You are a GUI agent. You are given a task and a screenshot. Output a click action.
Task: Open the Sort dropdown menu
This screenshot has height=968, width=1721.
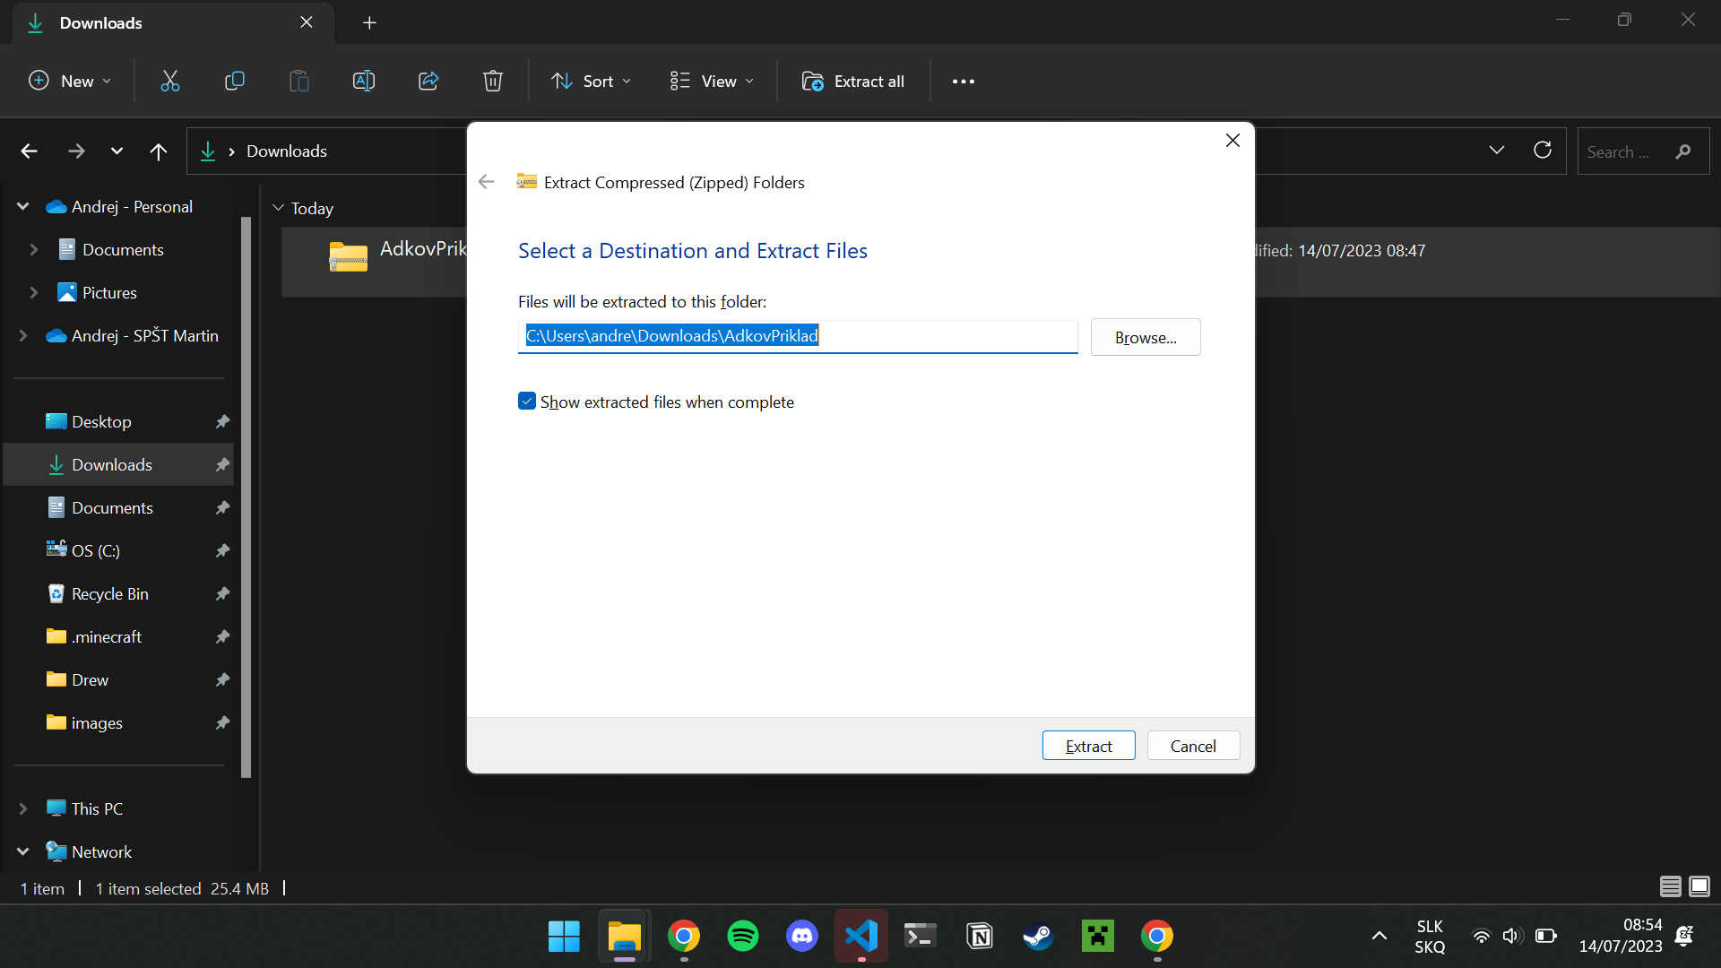(591, 82)
